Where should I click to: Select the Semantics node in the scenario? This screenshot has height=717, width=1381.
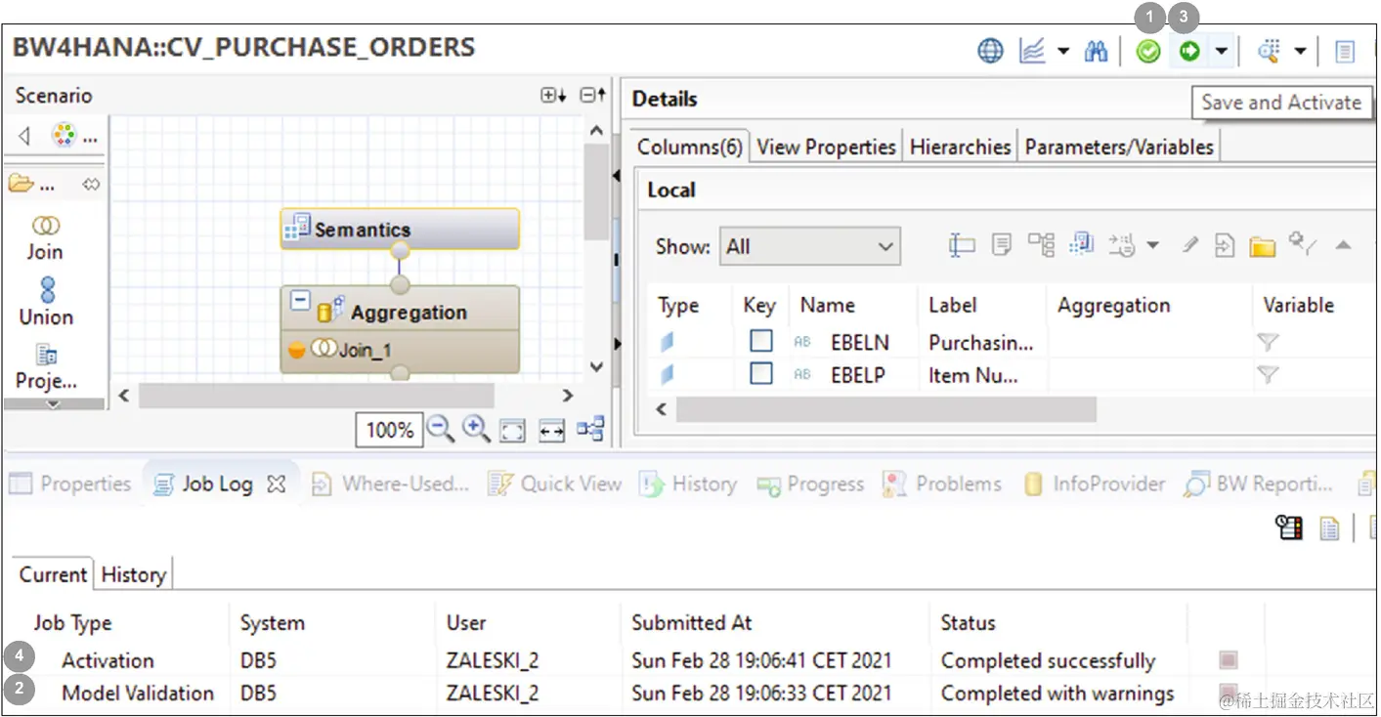click(x=400, y=230)
